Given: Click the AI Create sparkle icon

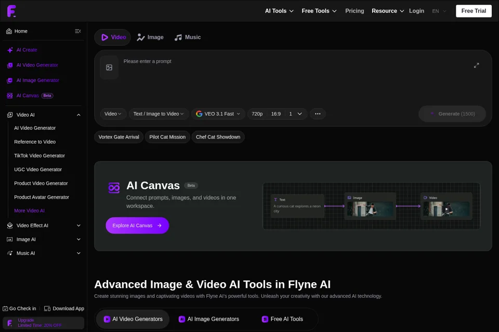Looking at the screenshot, I should (10, 50).
